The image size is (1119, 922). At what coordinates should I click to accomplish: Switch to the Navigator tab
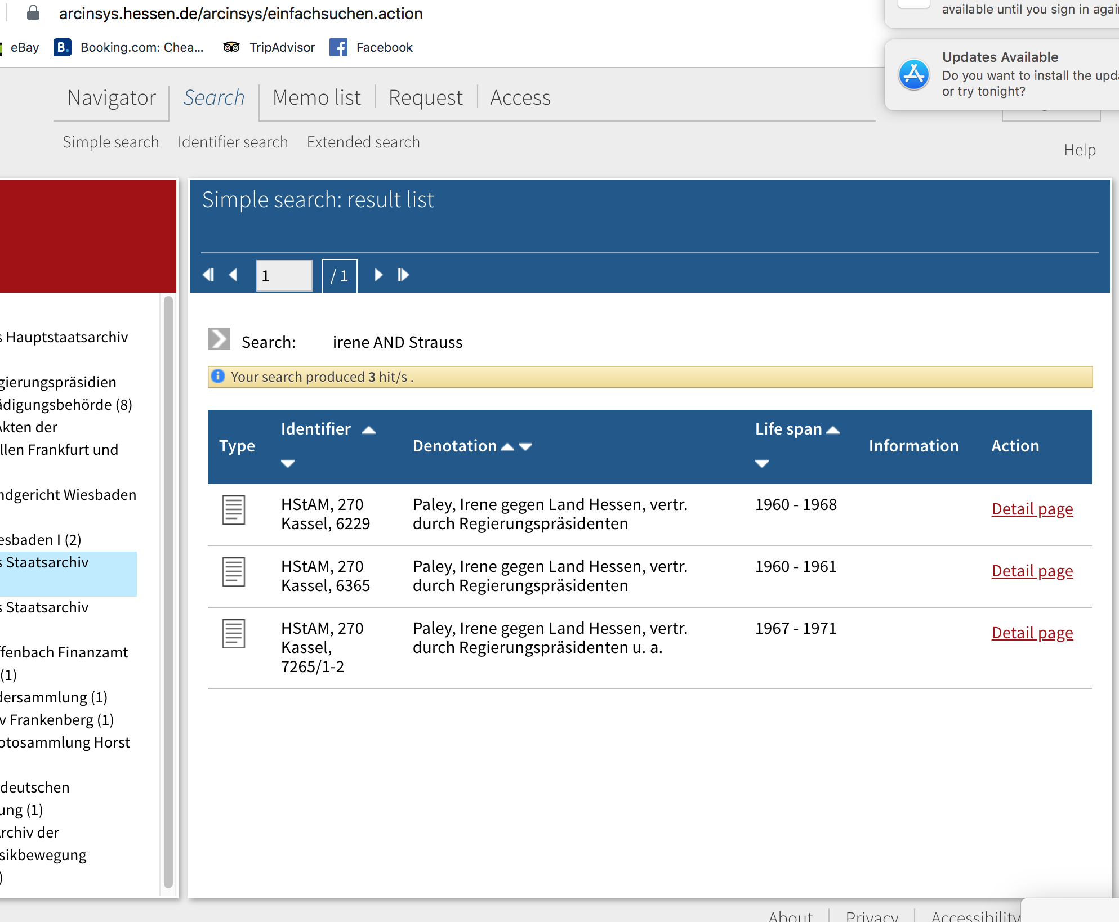click(112, 98)
